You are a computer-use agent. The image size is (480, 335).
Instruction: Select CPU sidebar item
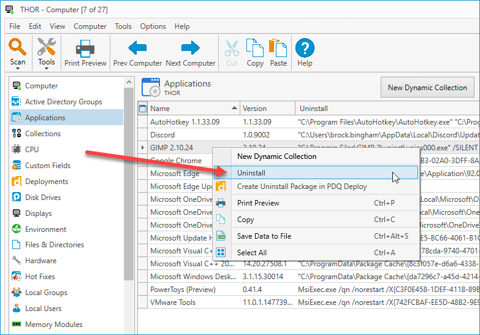(66, 150)
